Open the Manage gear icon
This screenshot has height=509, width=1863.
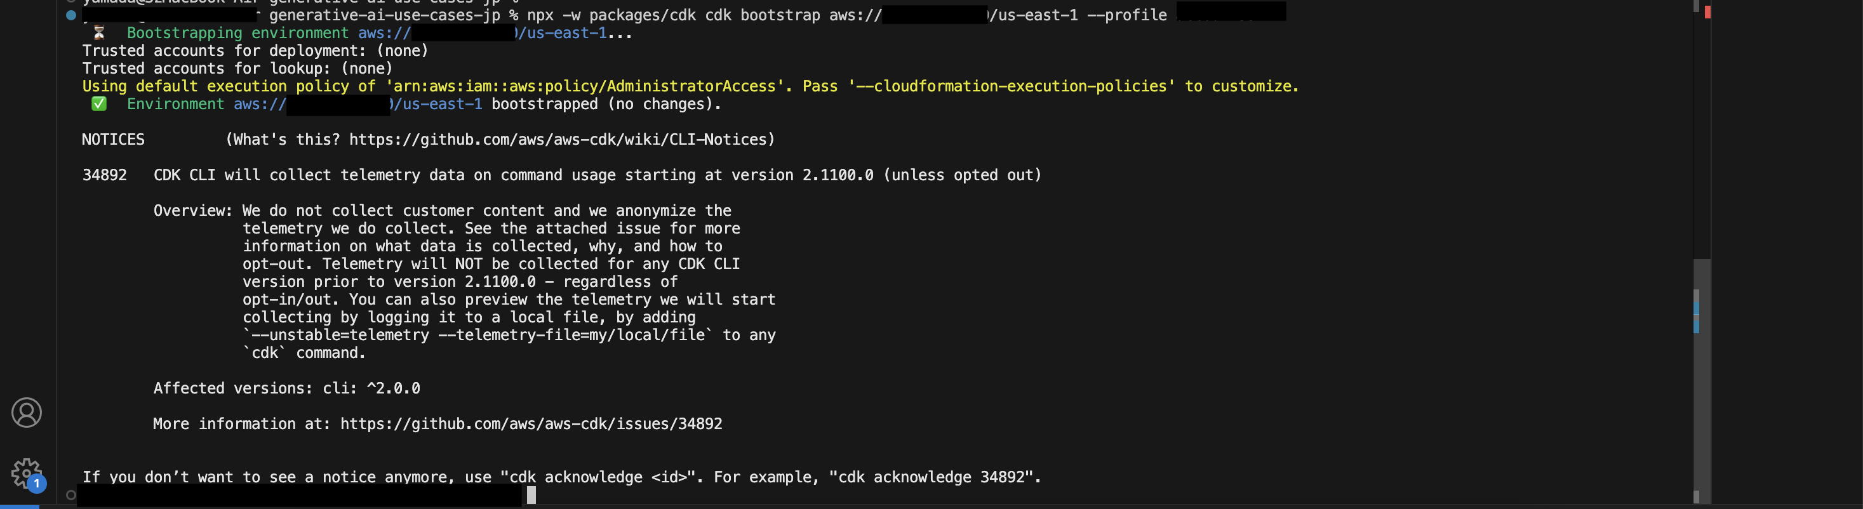coord(26,474)
